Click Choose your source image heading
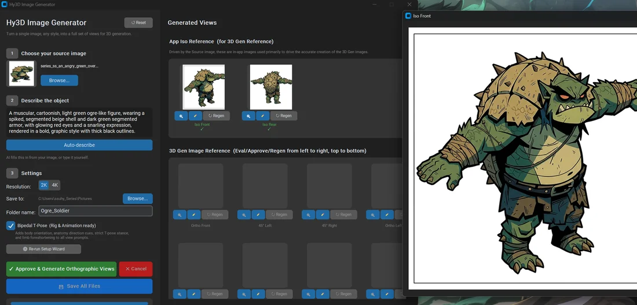The height and width of the screenshot is (305, 637). tap(54, 54)
